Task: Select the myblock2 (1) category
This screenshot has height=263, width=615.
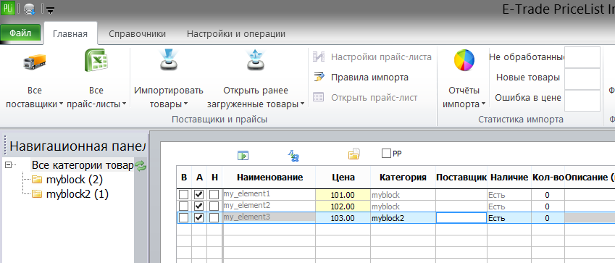Action: [77, 194]
